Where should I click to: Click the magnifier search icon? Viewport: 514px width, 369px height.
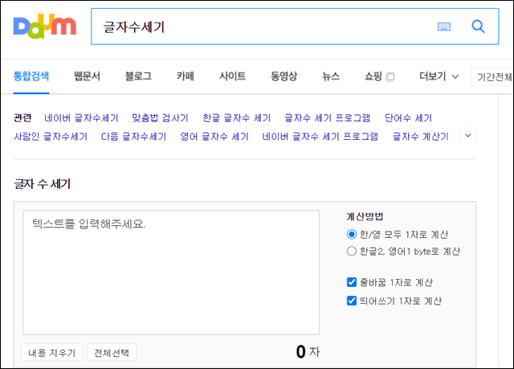(x=478, y=27)
